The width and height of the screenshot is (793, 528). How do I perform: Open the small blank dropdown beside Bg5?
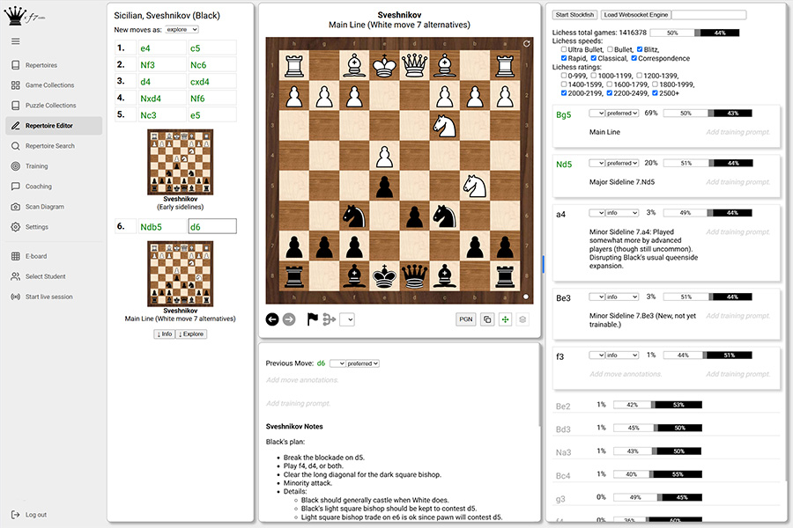point(597,114)
